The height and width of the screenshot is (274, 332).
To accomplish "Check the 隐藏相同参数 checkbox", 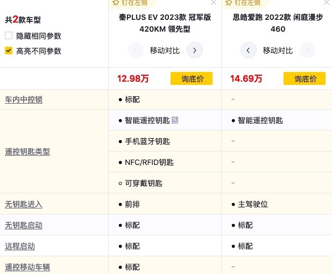I will 9,35.
